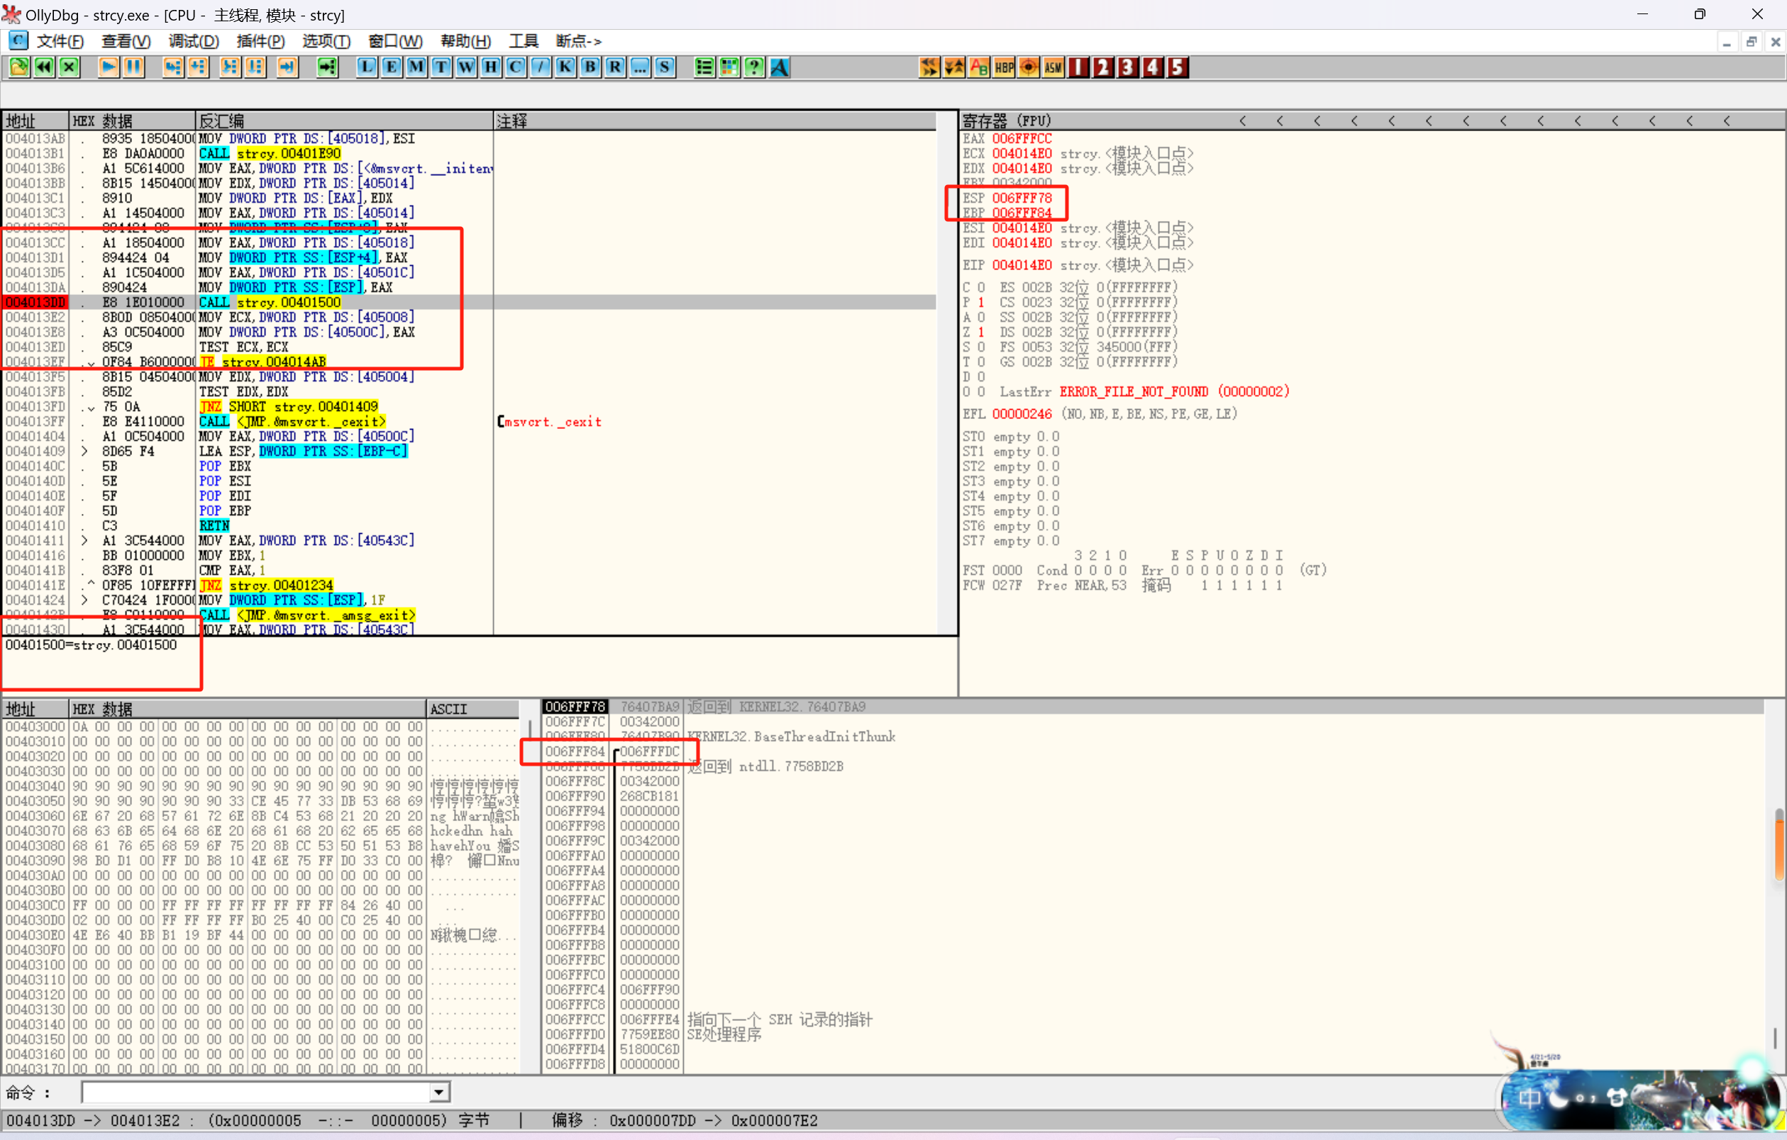This screenshot has width=1787, height=1140.
Task: Click the red number 5 toolbar button
Action: click(x=1178, y=67)
